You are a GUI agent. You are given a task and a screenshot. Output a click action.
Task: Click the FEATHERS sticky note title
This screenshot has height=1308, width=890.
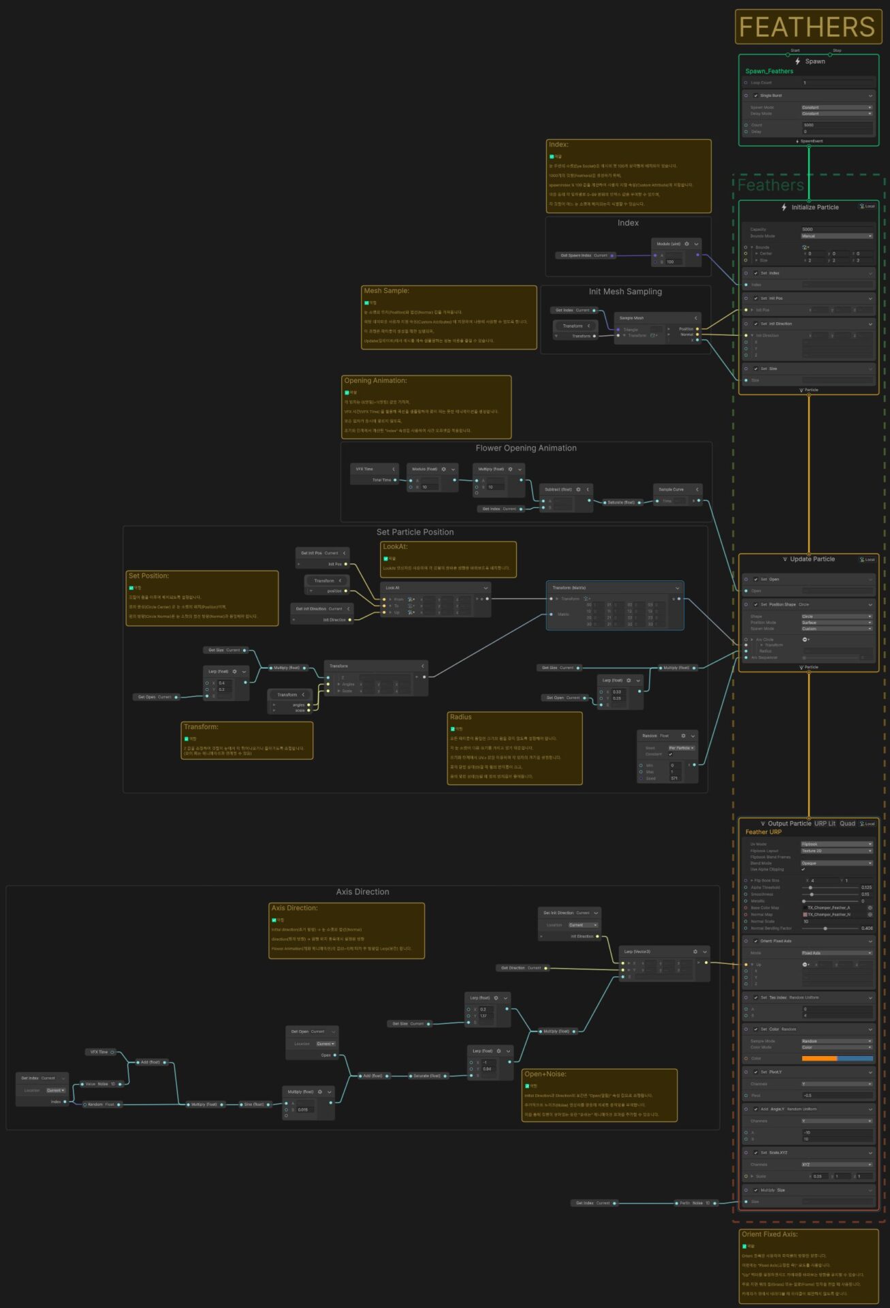click(x=807, y=27)
